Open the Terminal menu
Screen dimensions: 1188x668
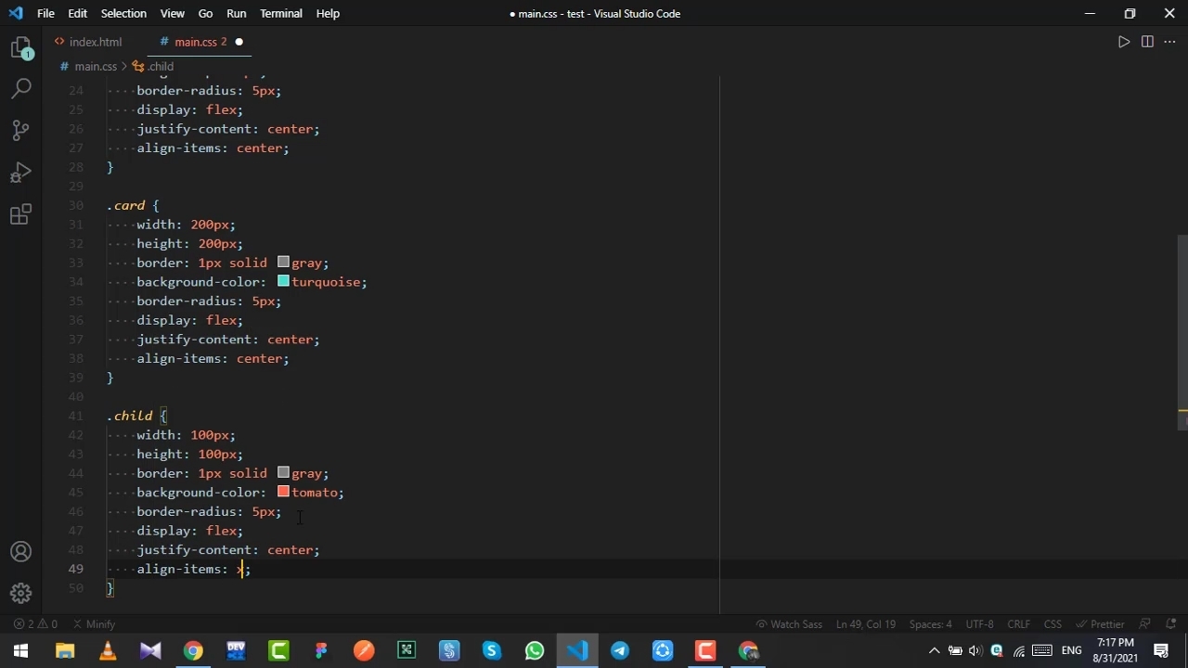coord(280,14)
